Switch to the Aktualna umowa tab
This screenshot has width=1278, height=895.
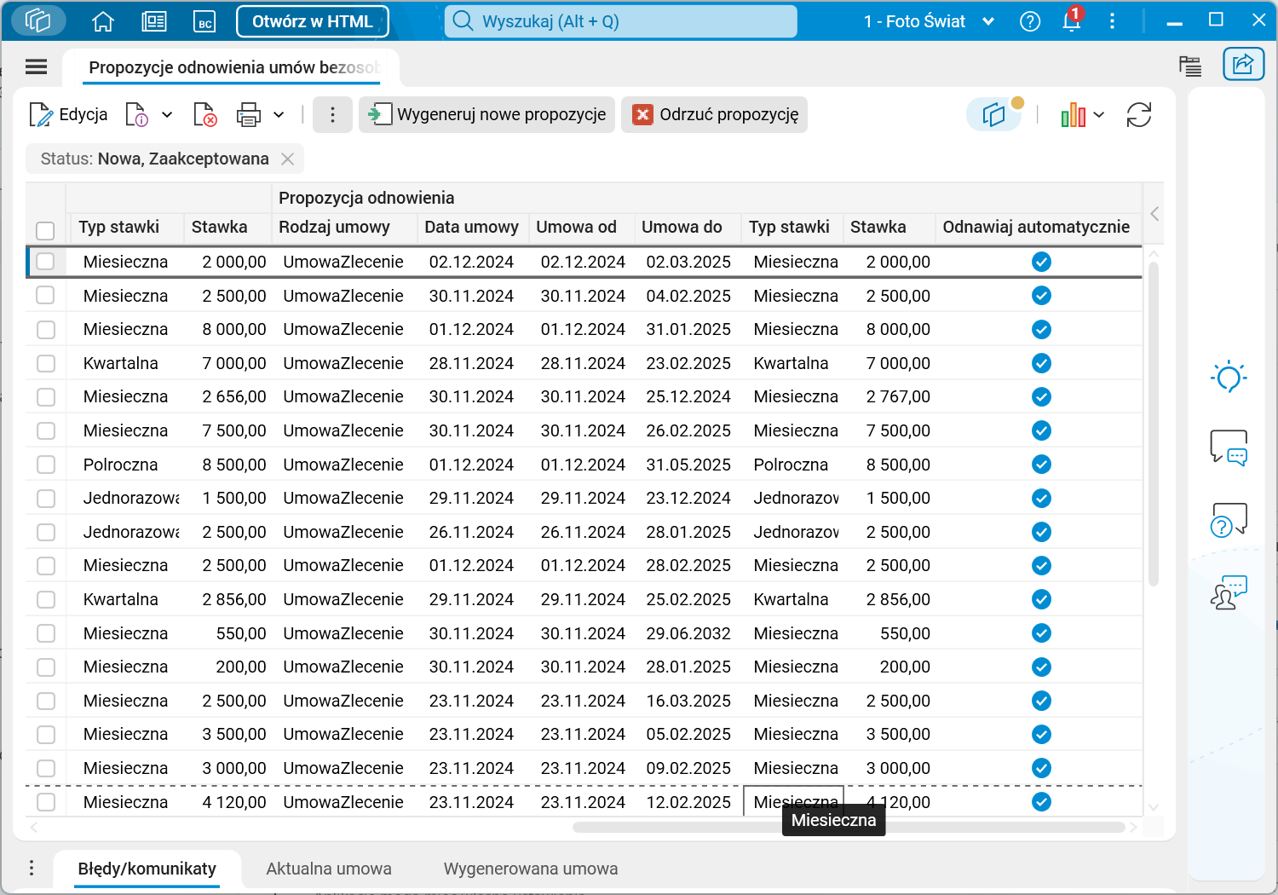[329, 869]
